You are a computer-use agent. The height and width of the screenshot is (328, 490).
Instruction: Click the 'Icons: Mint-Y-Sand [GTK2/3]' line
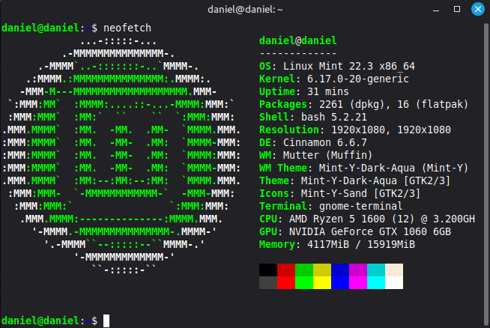click(x=339, y=193)
